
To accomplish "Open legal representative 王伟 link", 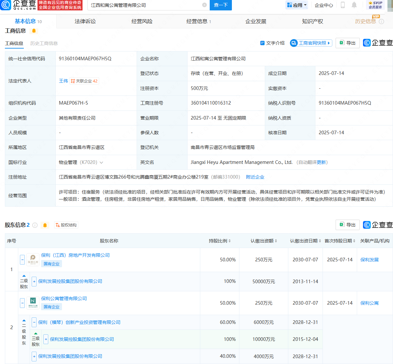I will [63, 81].
